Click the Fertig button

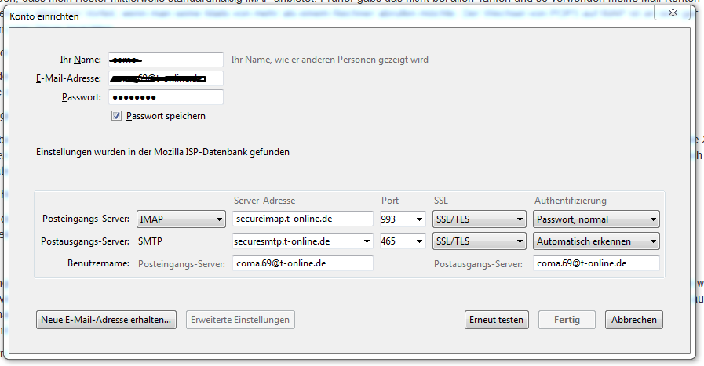(567, 320)
